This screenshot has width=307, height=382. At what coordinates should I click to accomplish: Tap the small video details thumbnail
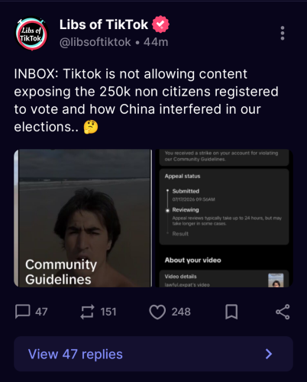coord(276,280)
